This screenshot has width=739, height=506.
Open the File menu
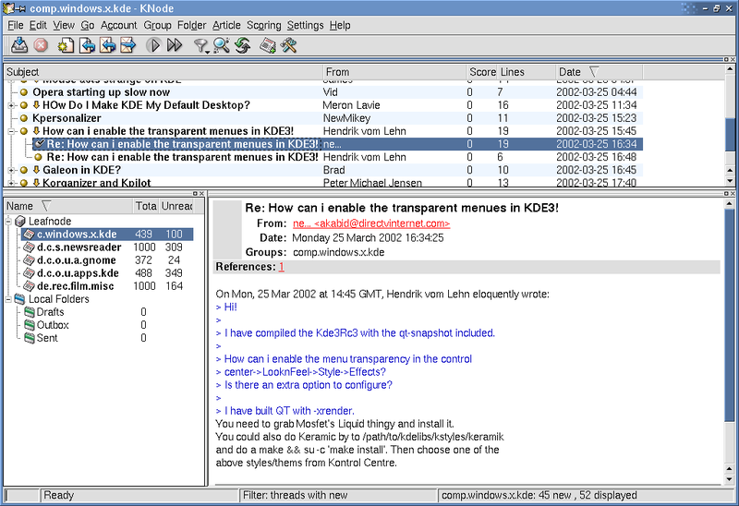click(x=15, y=26)
